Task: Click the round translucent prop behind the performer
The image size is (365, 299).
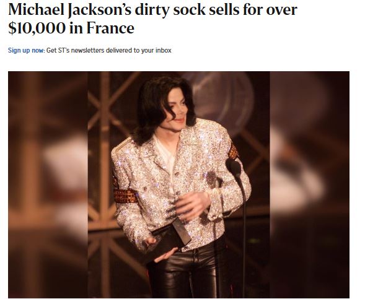Action: click(x=224, y=100)
